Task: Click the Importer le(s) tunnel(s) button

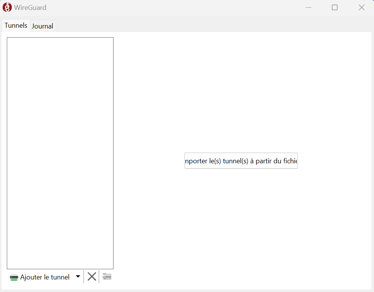Action: pyautogui.click(x=241, y=161)
